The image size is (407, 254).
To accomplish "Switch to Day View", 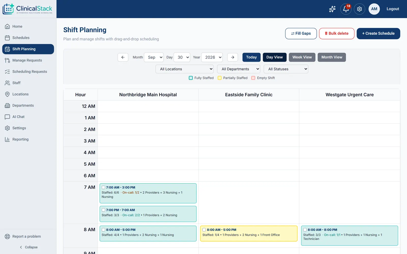I will click(x=274, y=57).
